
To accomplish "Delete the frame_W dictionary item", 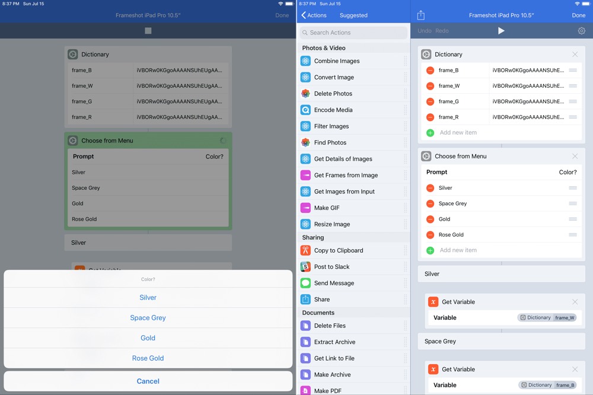I will click(x=430, y=86).
